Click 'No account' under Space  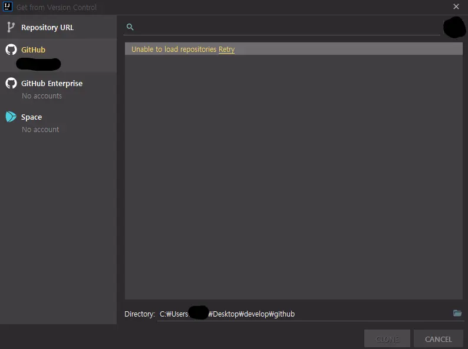coord(40,130)
